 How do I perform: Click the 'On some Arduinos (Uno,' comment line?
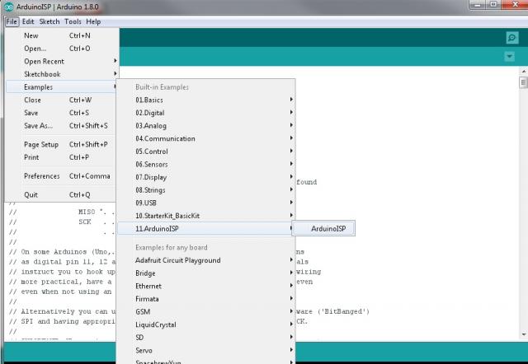pos(63,252)
